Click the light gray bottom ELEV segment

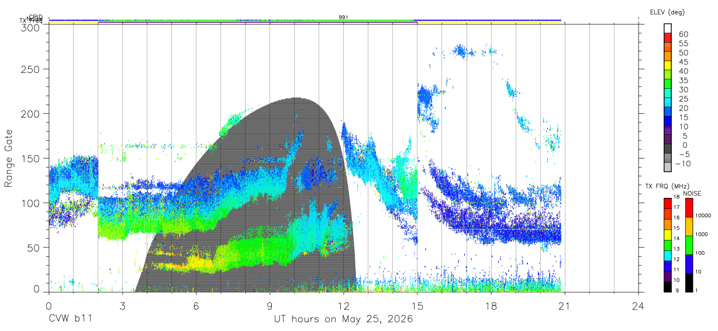click(x=667, y=167)
